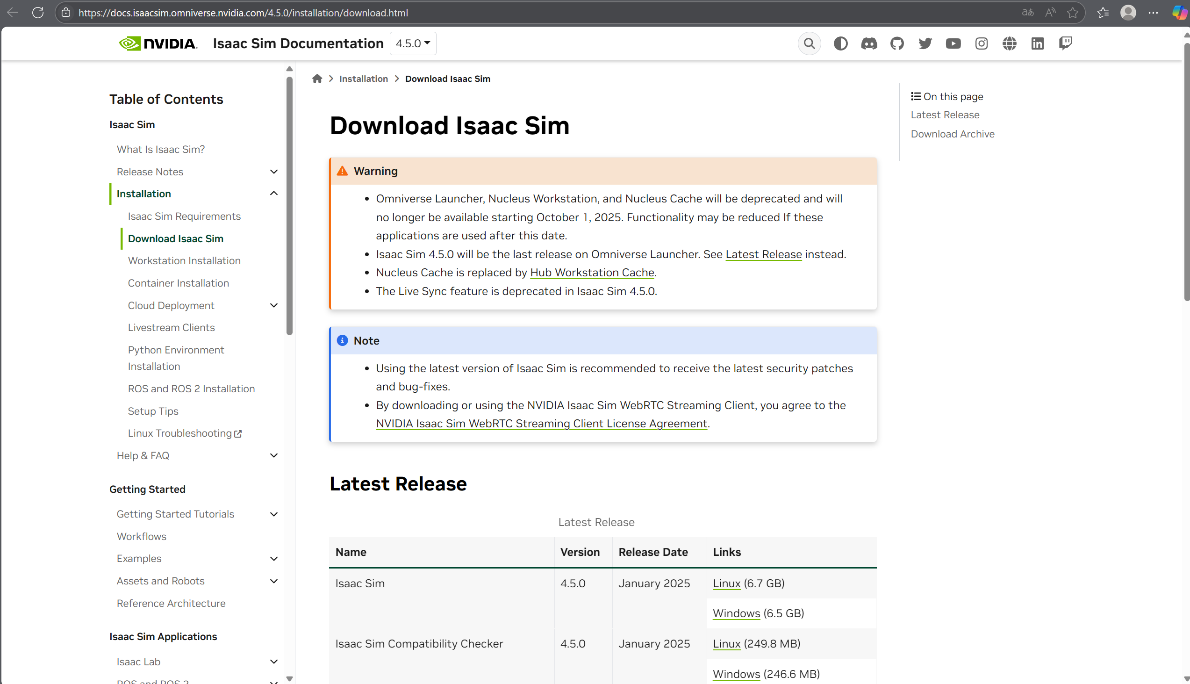This screenshot has width=1190, height=684.
Task: Click the translate icon in address bar
Action: point(1027,13)
